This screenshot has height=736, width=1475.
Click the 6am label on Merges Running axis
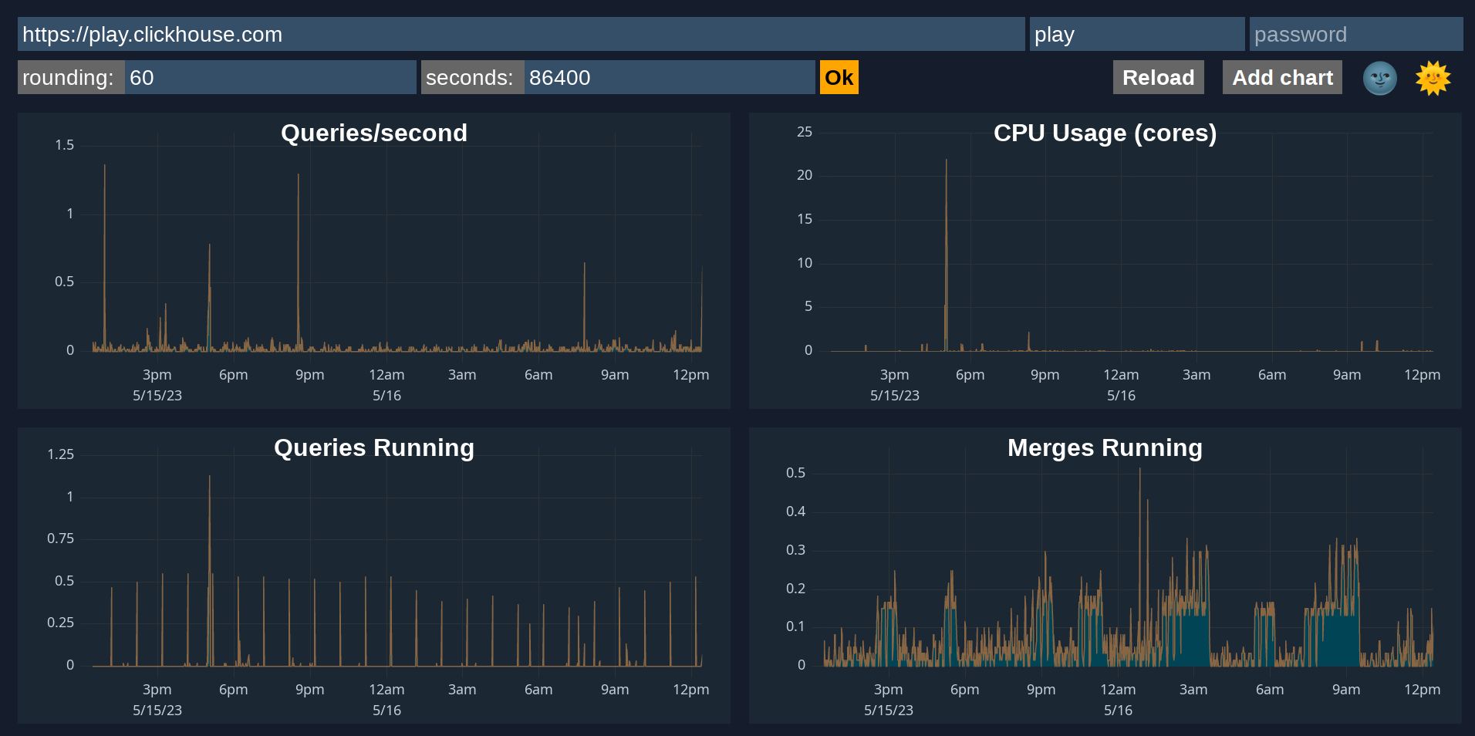pos(1270,690)
